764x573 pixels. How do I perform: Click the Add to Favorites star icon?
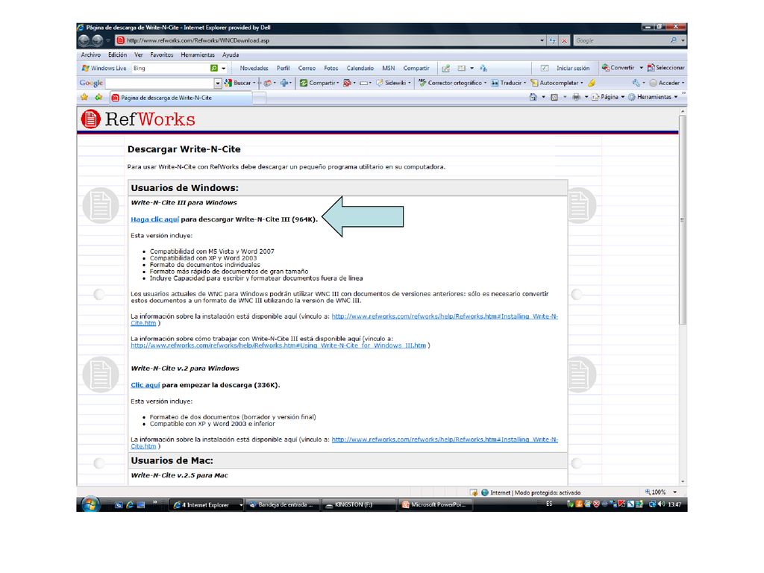click(x=99, y=98)
